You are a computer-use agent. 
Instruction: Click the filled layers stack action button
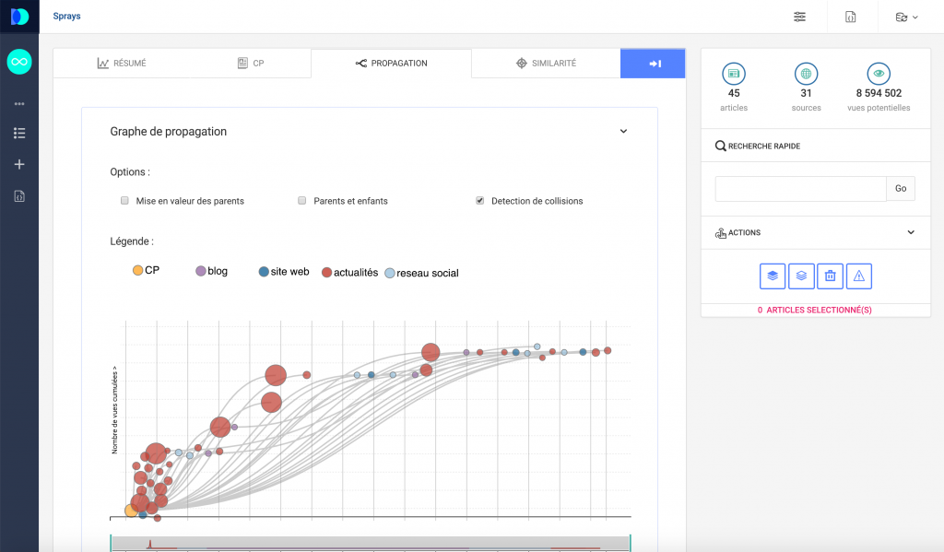(x=773, y=275)
